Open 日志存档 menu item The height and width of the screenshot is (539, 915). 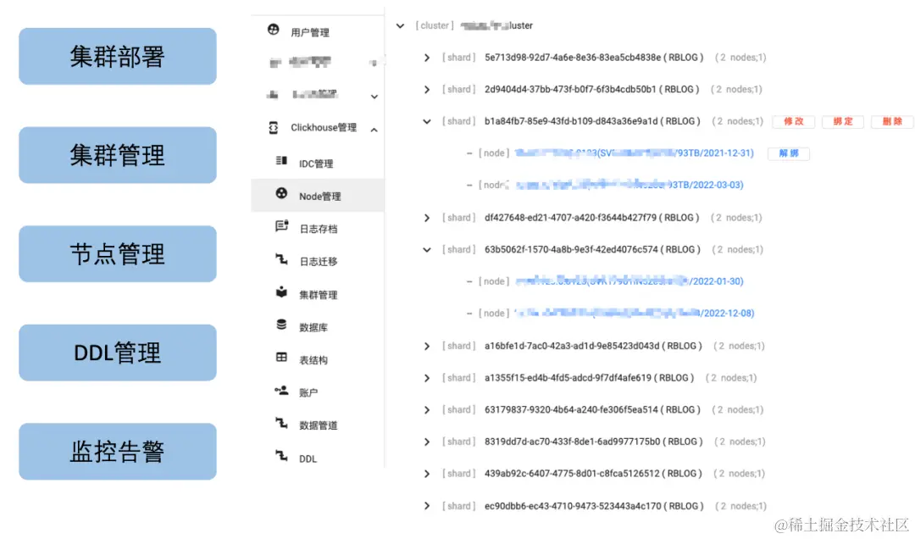[318, 229]
